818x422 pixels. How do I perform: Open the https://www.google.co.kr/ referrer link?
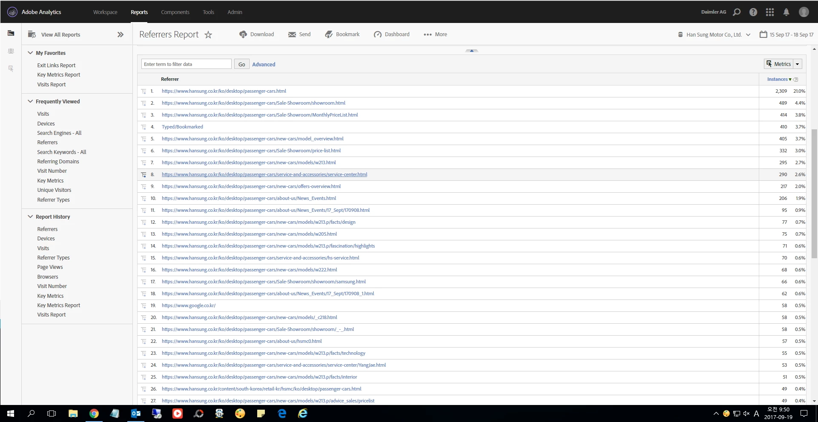pos(189,305)
